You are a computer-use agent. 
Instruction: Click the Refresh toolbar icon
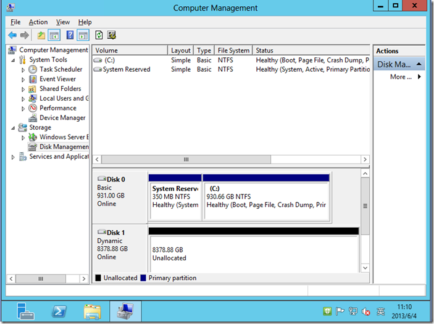coord(99,35)
